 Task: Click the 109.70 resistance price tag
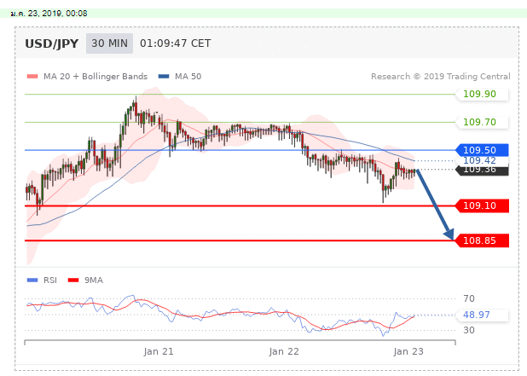point(482,122)
